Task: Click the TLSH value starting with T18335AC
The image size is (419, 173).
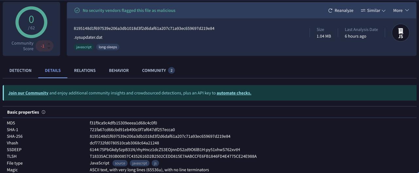Action: point(173,156)
